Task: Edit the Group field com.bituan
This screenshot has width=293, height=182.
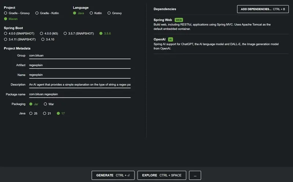Action: pyautogui.click(x=80, y=56)
